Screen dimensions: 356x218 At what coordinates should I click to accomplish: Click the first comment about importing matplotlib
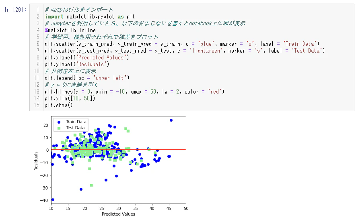(79, 10)
